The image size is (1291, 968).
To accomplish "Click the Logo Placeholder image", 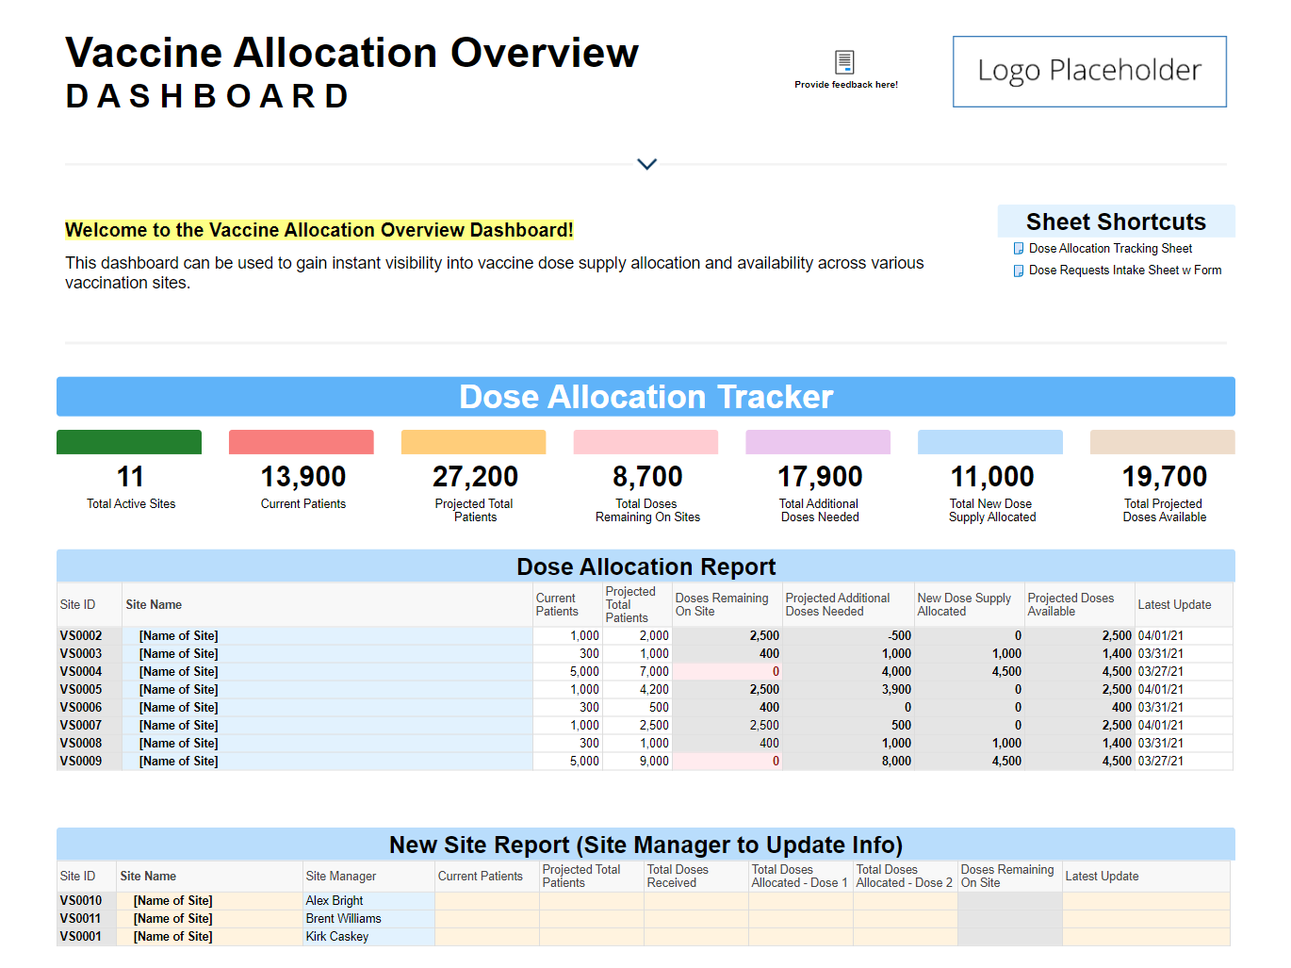I will tap(1089, 72).
